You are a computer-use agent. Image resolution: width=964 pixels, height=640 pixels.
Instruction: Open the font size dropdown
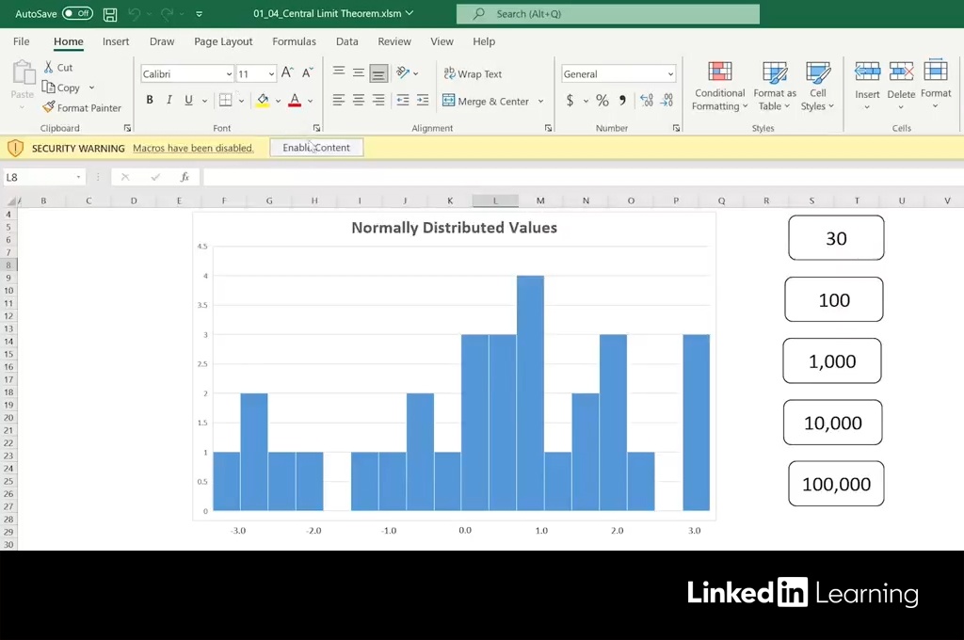tap(271, 74)
